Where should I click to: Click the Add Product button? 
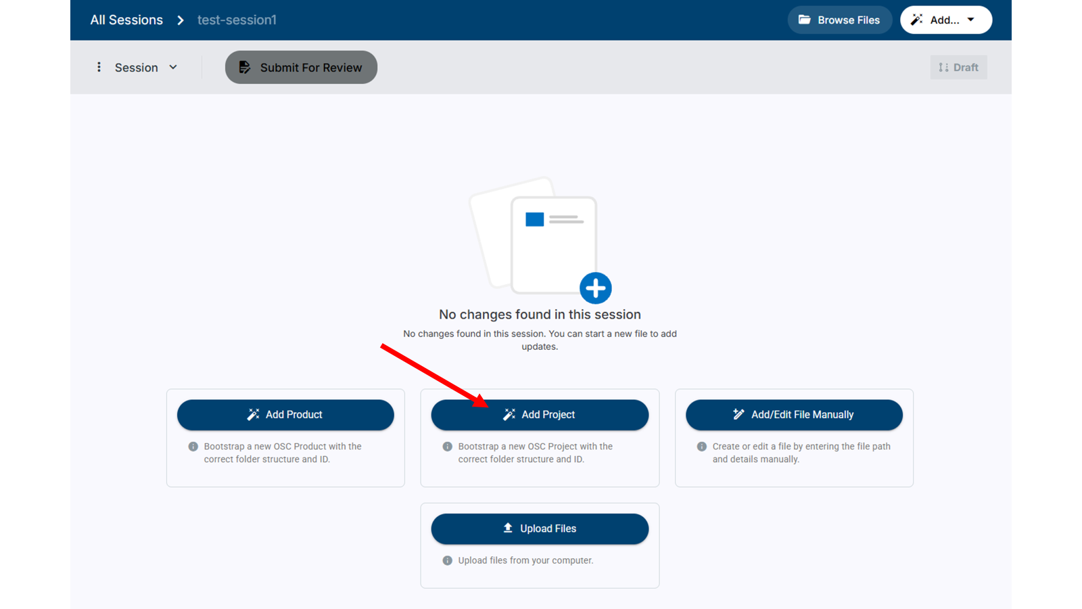pos(285,415)
